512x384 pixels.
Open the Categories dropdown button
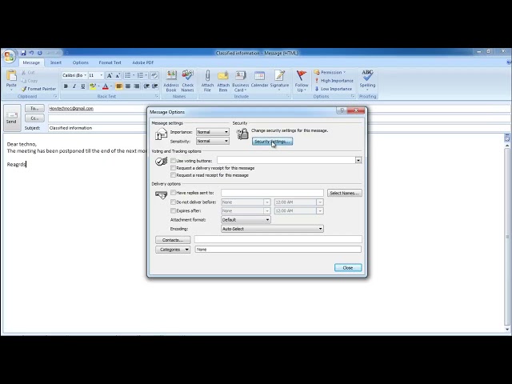pyautogui.click(x=173, y=250)
